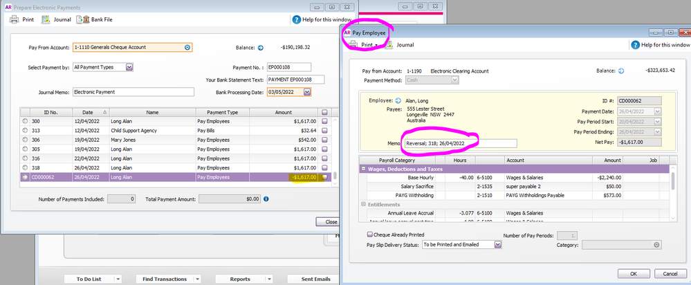Open the Select Payment by dropdown
The image size is (691, 285).
129,67
